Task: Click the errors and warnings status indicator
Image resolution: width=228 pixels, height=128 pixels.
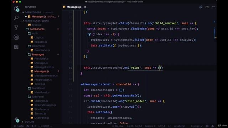Action: [x=31, y=126]
